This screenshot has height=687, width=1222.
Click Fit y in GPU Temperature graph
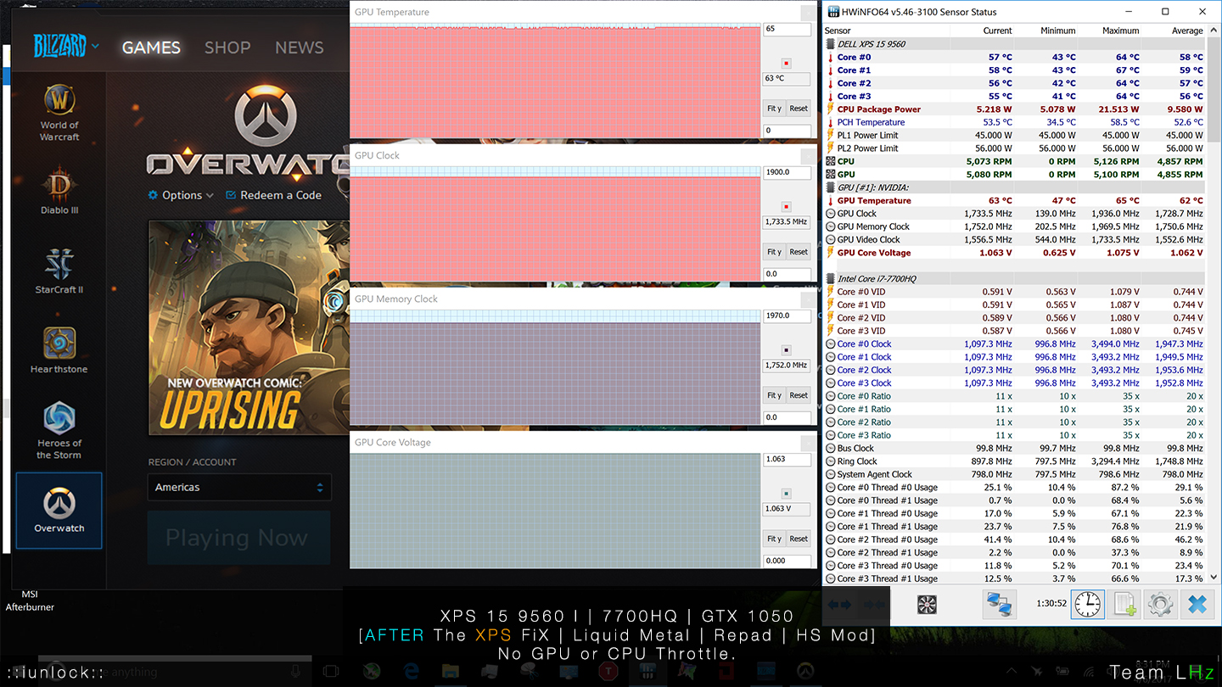[x=774, y=109]
